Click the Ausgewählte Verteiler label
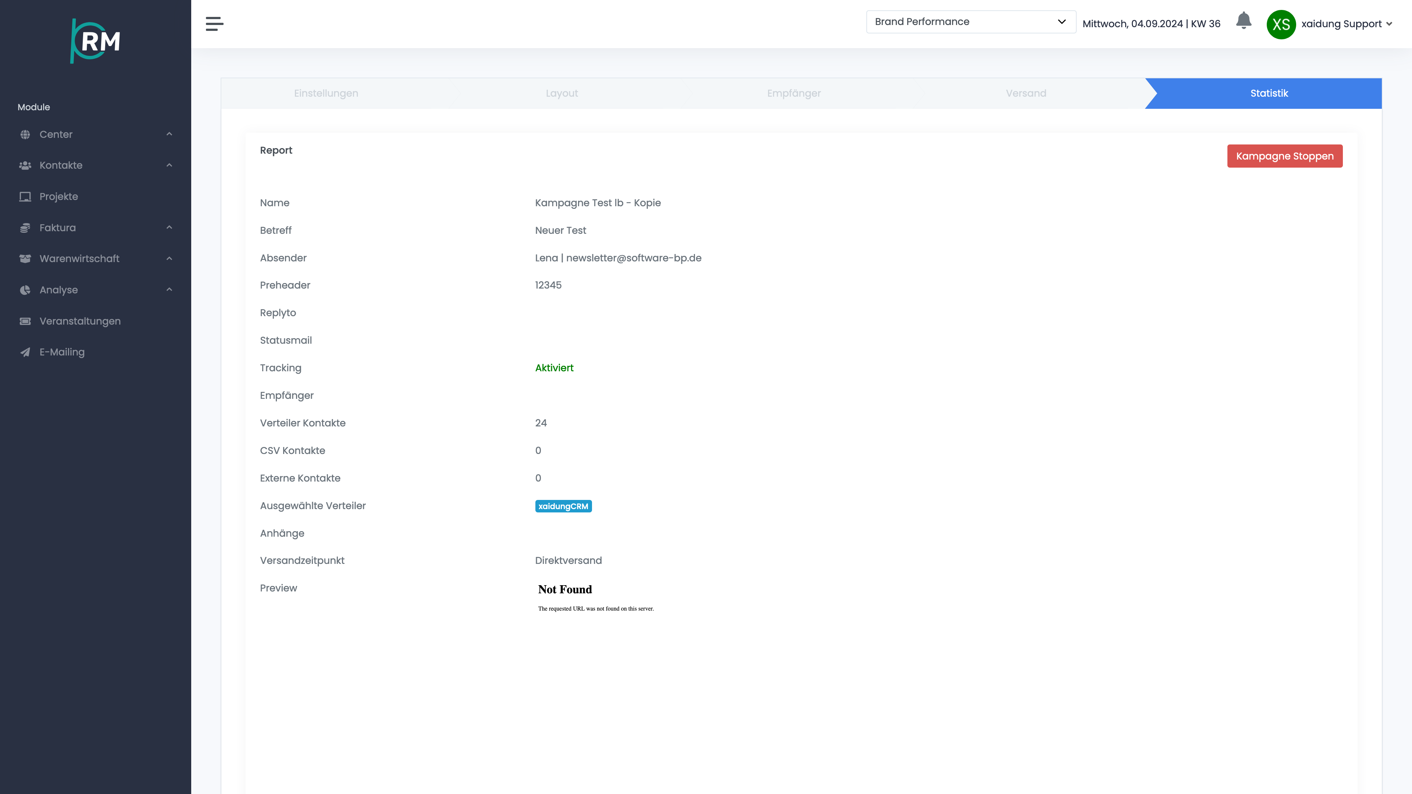This screenshot has height=794, width=1412. (x=313, y=506)
